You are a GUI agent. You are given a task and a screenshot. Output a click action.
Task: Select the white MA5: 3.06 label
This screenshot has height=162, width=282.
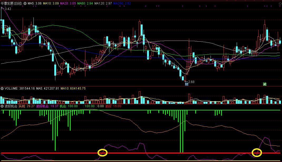[35, 3]
